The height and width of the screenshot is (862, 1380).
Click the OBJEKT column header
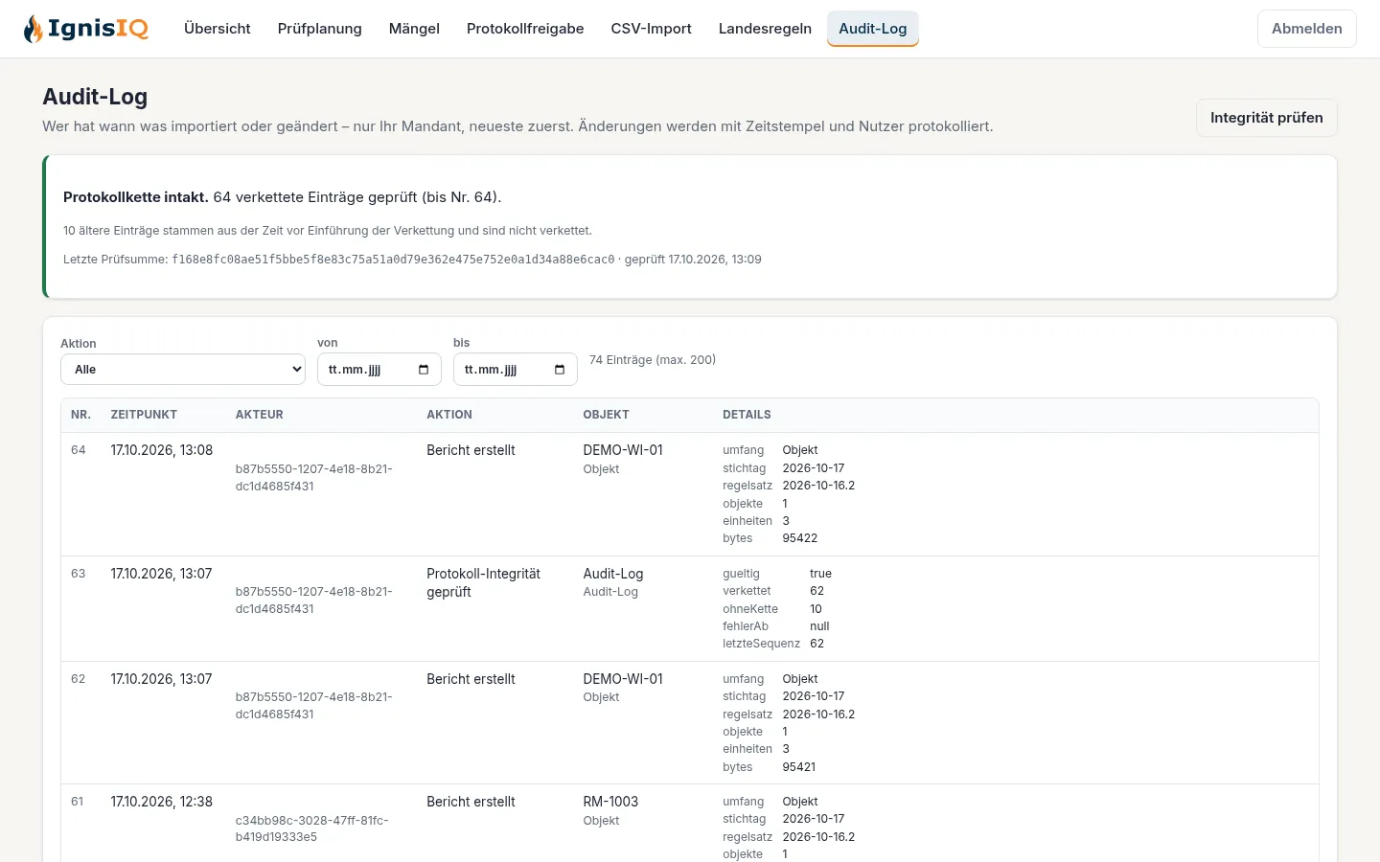point(607,415)
